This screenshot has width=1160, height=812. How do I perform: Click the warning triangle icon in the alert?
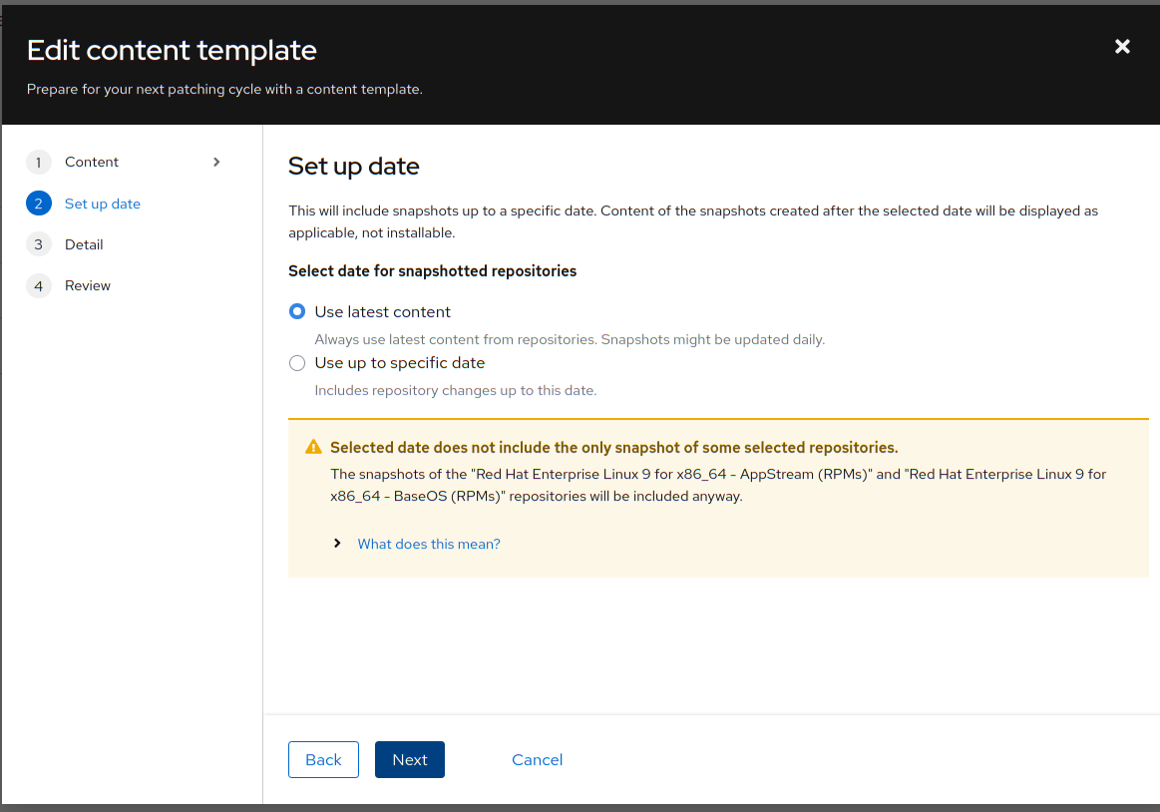click(313, 447)
